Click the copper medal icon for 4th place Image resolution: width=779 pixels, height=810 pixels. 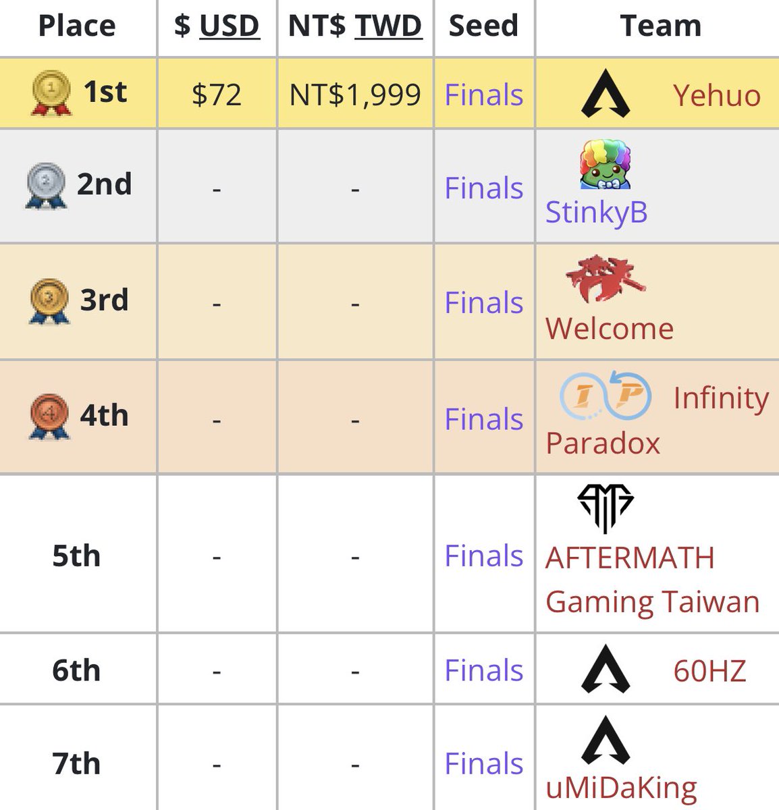pyautogui.click(x=49, y=416)
